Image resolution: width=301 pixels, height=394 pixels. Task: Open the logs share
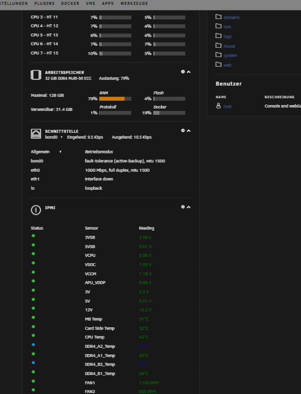[228, 36]
